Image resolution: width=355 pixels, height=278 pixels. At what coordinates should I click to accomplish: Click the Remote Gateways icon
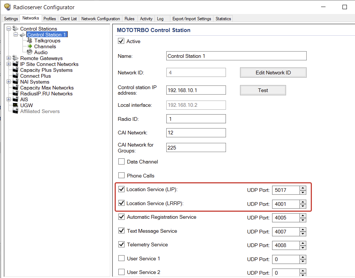15,58
